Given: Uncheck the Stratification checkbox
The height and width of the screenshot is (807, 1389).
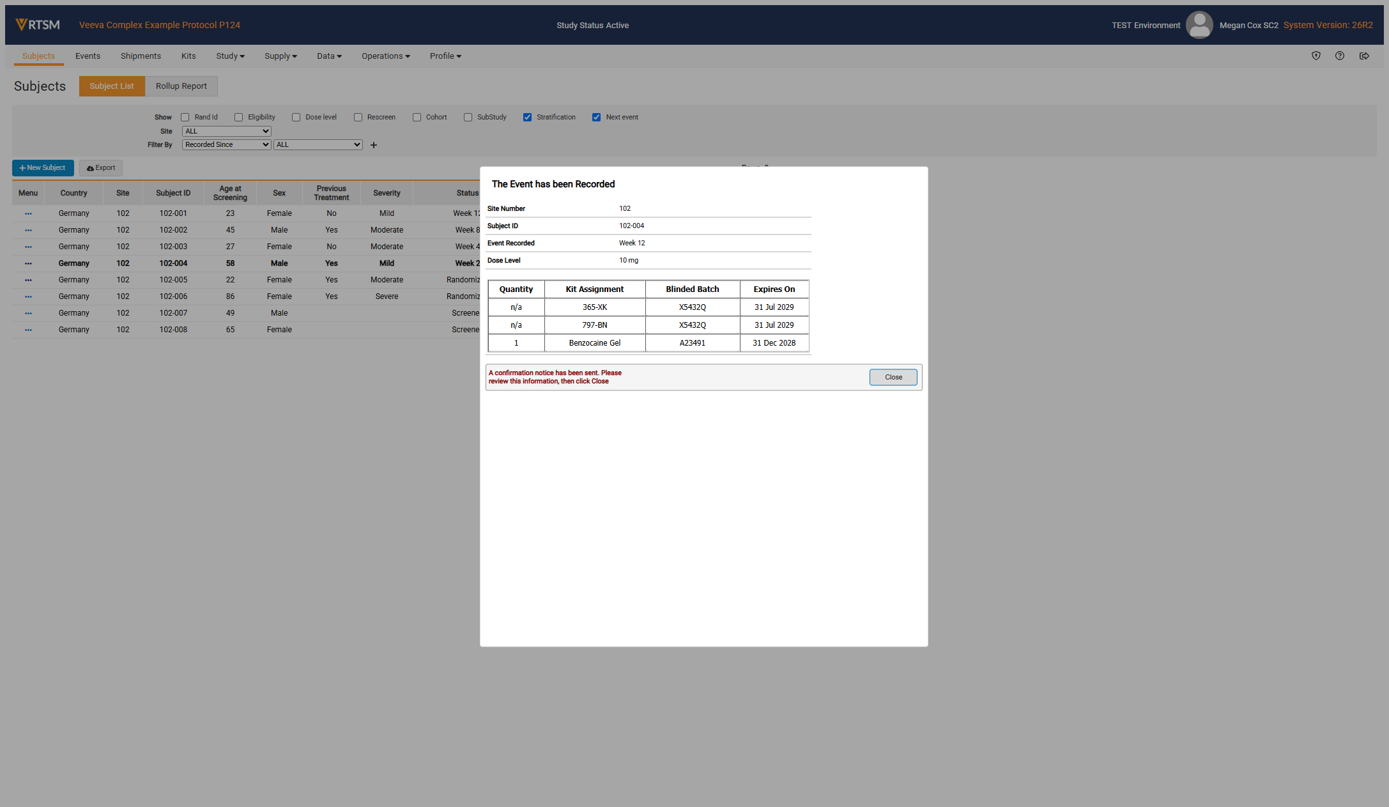Looking at the screenshot, I should coord(527,117).
